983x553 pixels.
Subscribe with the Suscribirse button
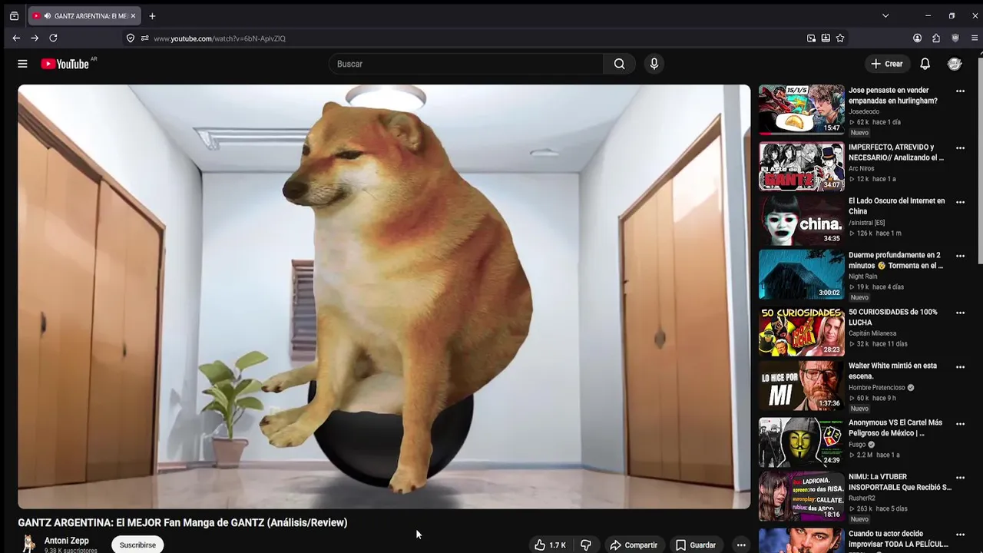pyautogui.click(x=137, y=545)
